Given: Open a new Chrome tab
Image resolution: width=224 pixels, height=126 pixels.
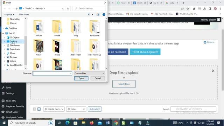Looking at the screenshot, I should tap(183, 3).
